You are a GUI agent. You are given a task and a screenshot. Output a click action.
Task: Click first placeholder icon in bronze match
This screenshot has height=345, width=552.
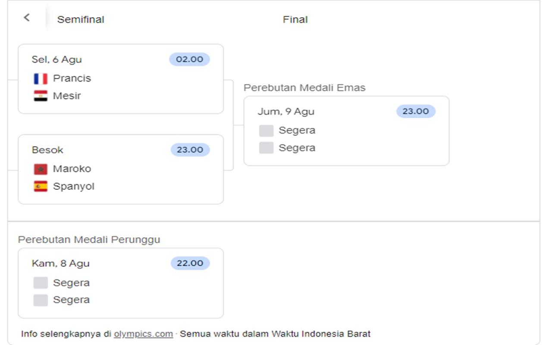(41, 283)
